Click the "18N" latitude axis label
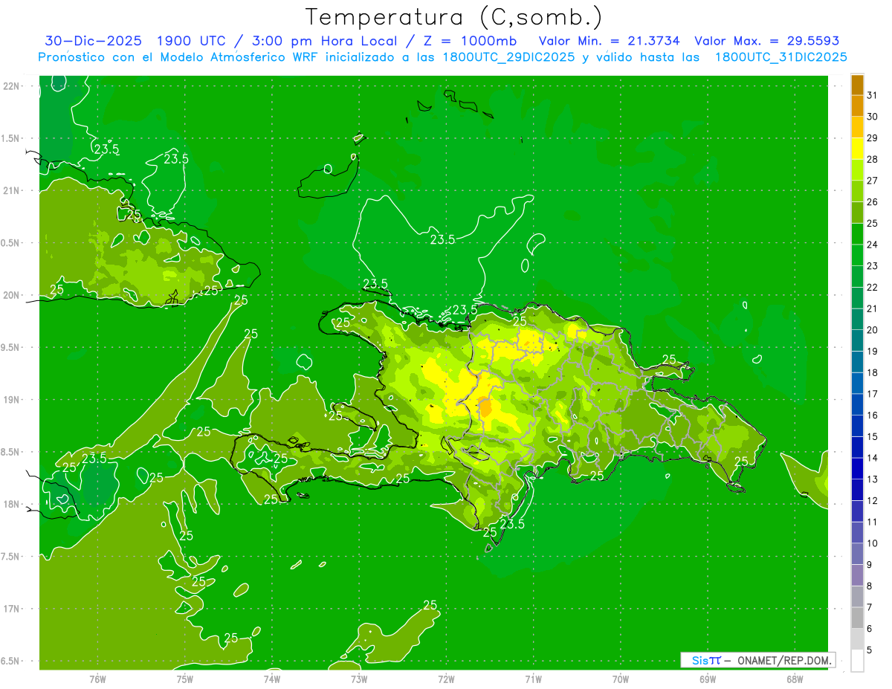The height and width of the screenshot is (689, 892). [x=13, y=505]
